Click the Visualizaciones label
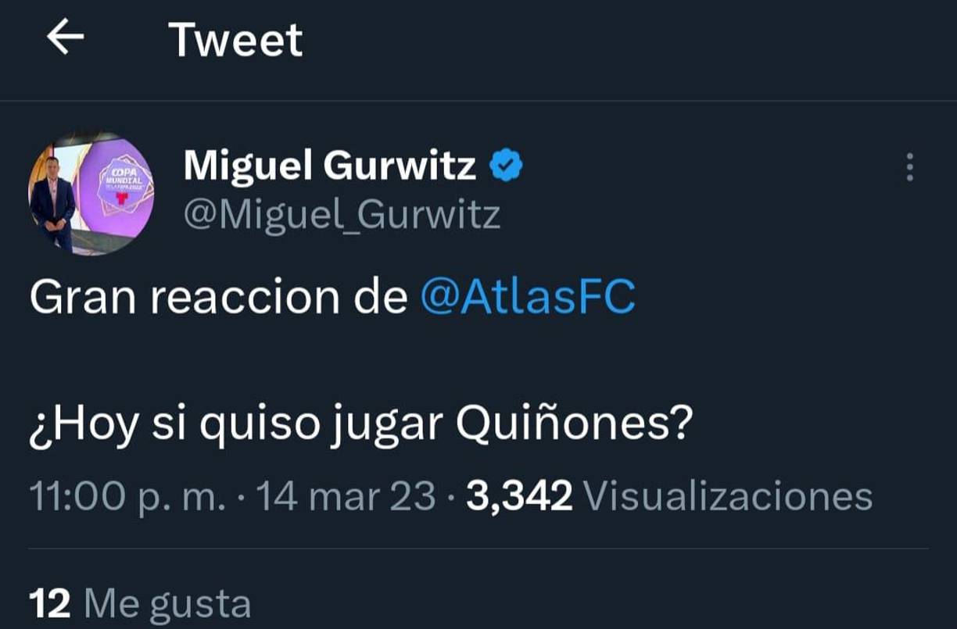This screenshot has height=629, width=957. tap(733, 495)
